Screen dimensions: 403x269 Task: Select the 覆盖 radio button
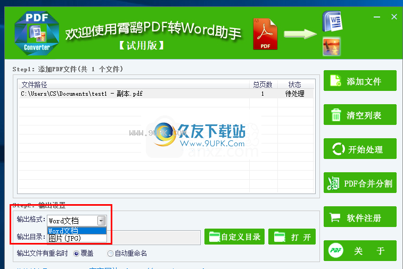76,254
